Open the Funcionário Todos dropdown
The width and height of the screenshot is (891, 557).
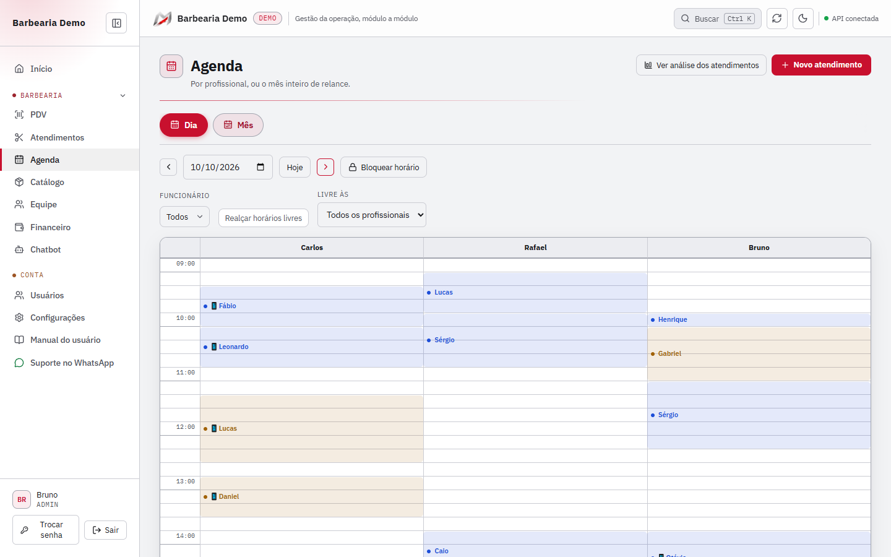(x=184, y=217)
